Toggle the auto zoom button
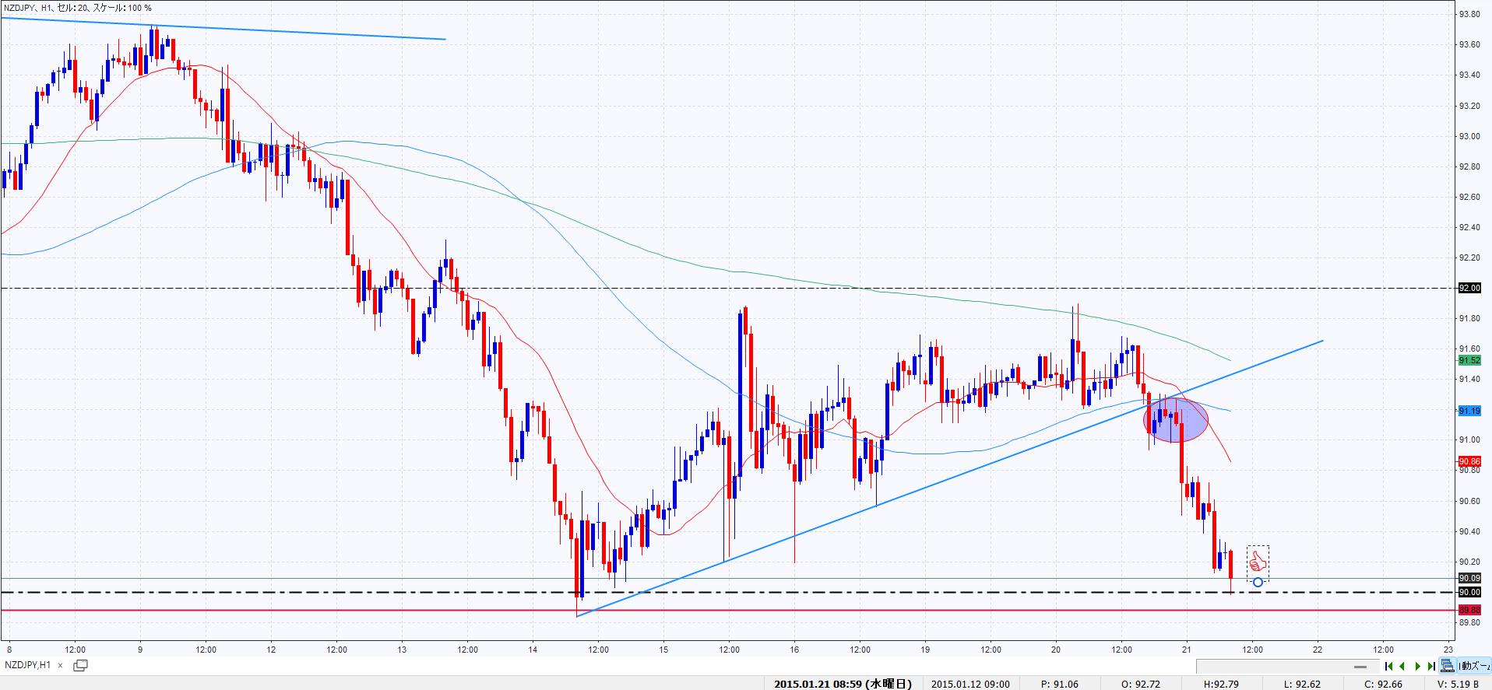Screen dimensions: 1492x690 pyautogui.click(x=1473, y=666)
